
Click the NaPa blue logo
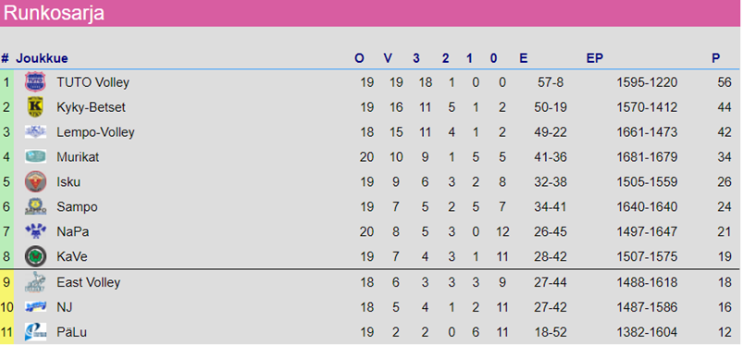coord(35,232)
